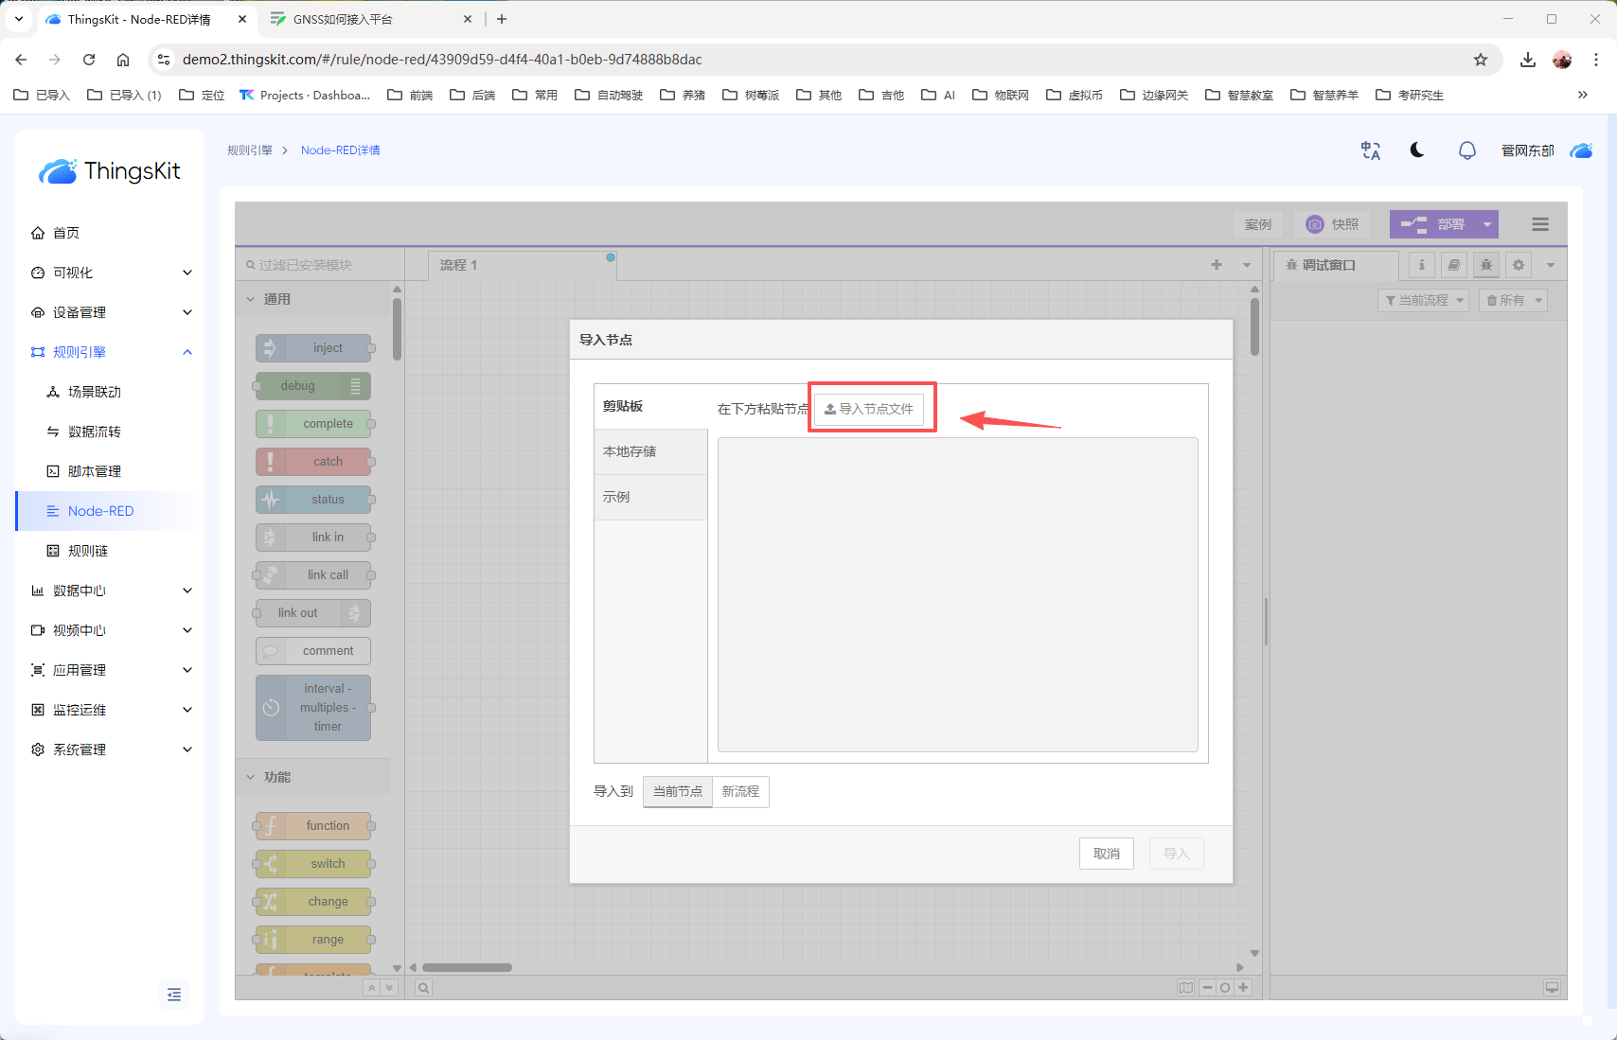Select 当前节点 import target
Viewport: 1617px width, 1040px height.
click(678, 791)
